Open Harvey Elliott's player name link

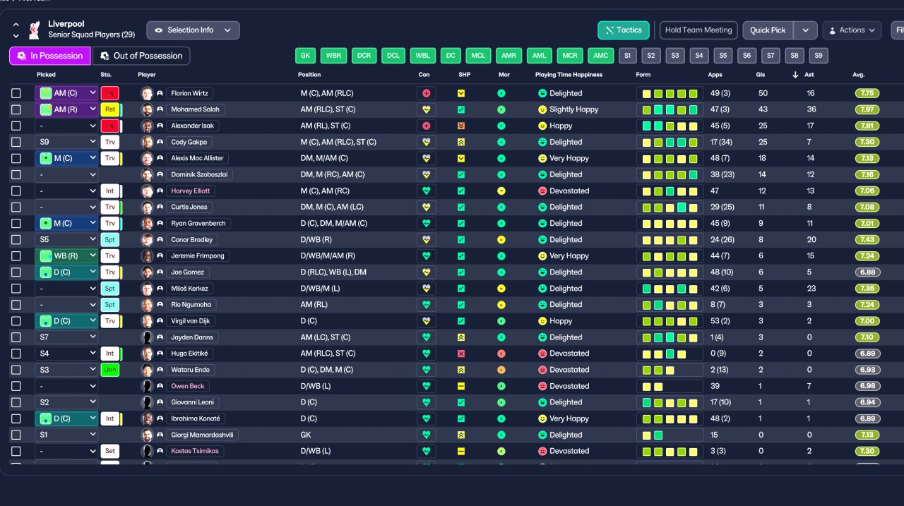[191, 191]
